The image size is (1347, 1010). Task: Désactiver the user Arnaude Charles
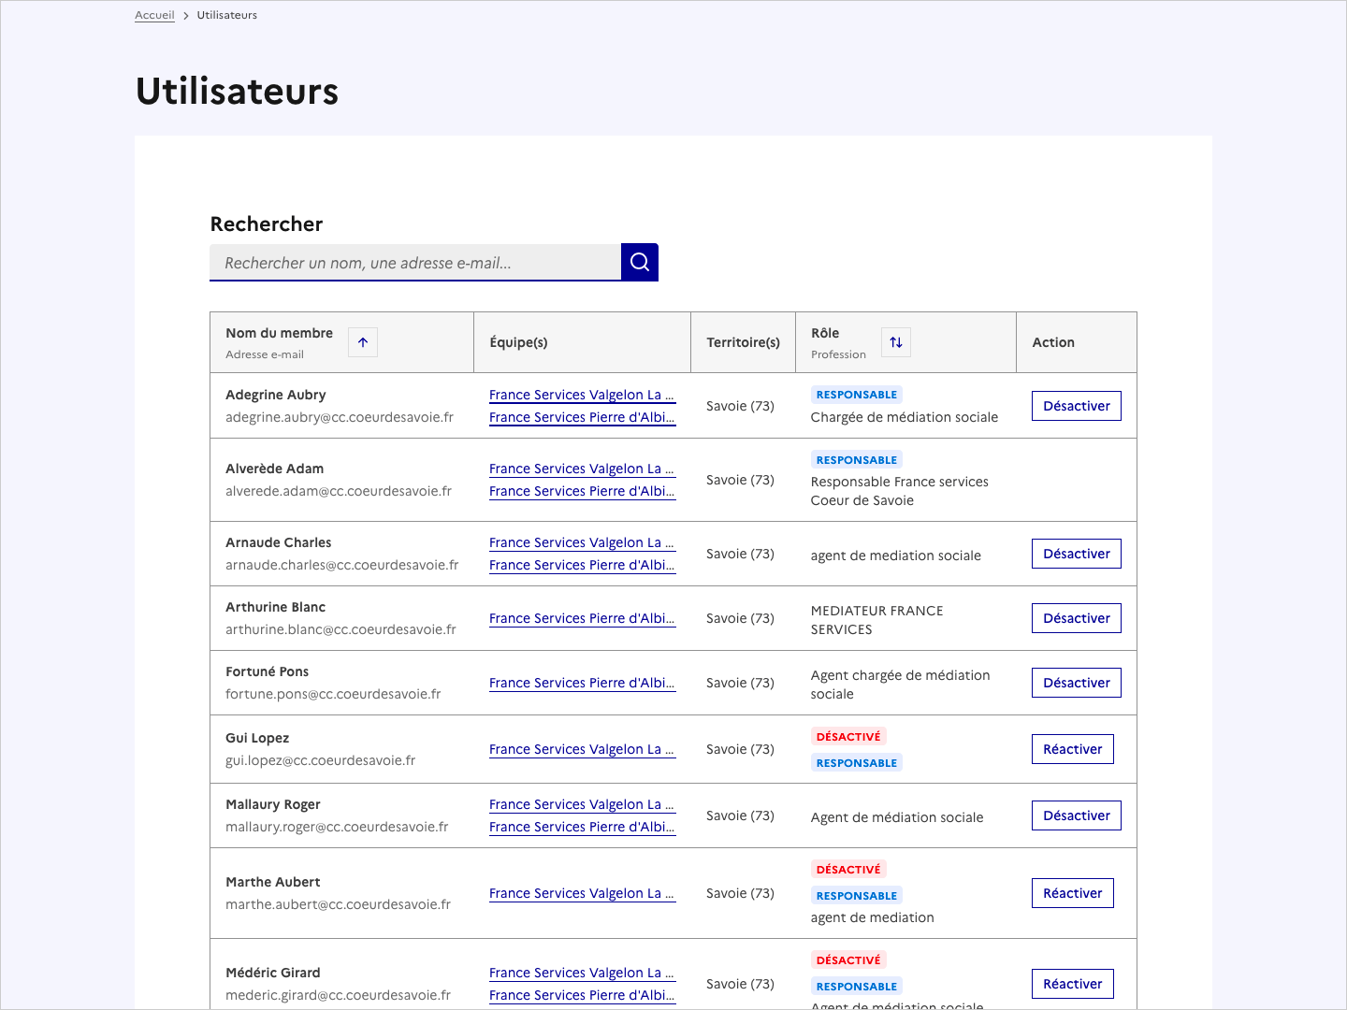(x=1076, y=553)
